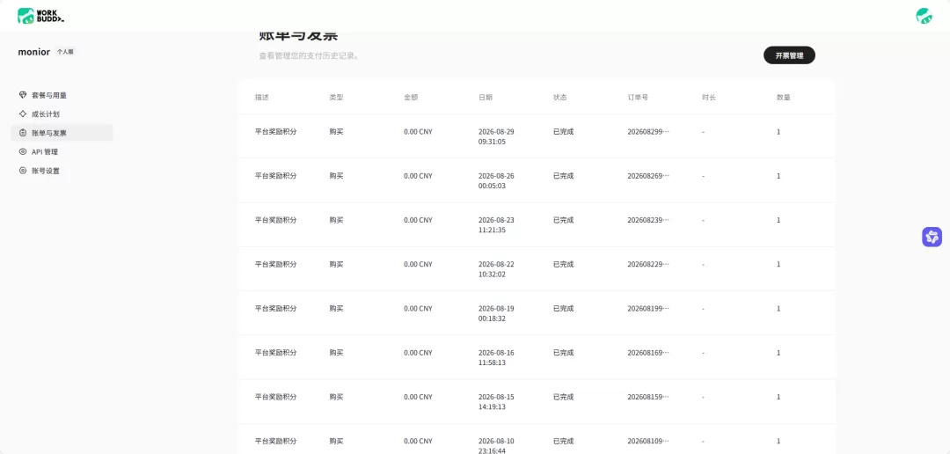Click 购买 type in the 2026-08-29 row
The image size is (950, 454).
point(336,131)
